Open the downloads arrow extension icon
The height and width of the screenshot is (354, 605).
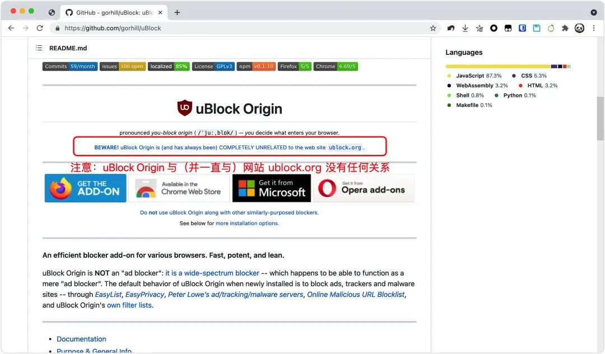[465, 28]
